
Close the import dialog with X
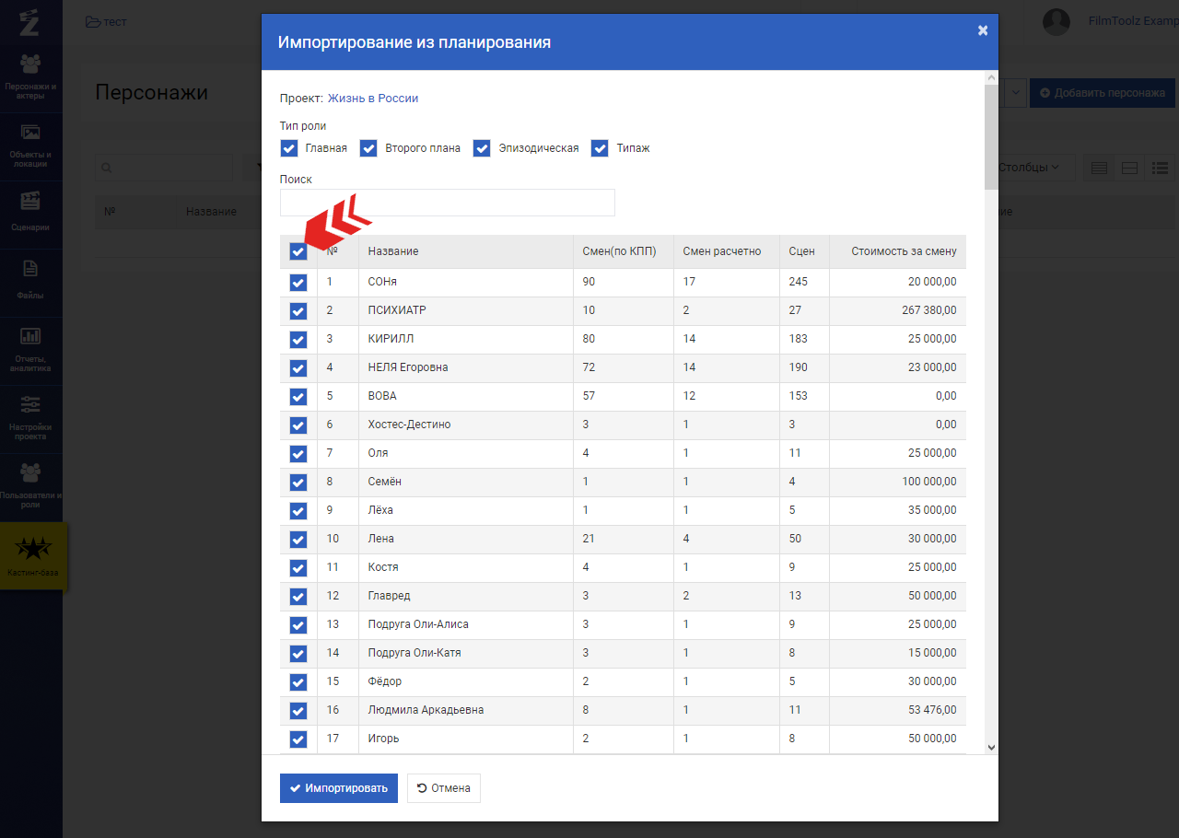983,30
